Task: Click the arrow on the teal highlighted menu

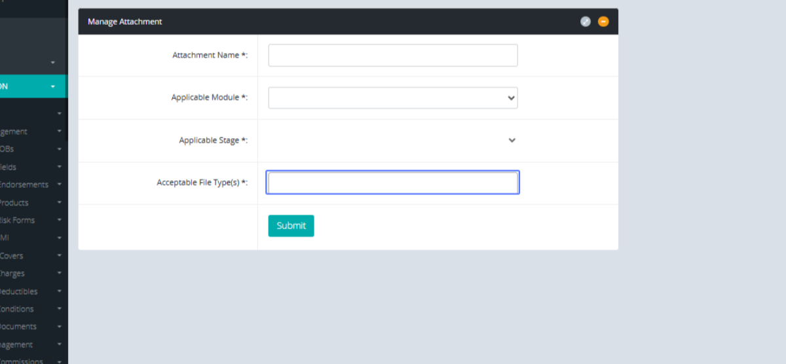Action: click(52, 86)
